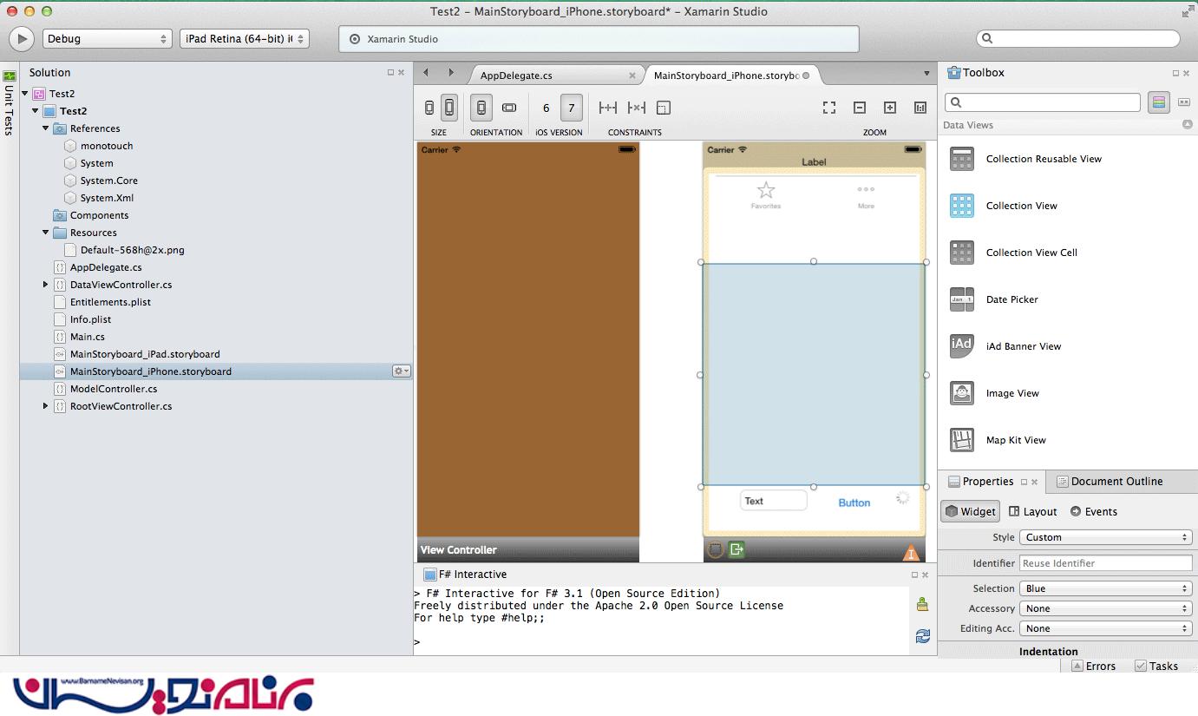
Task: Select Info.plist file
Action: click(x=90, y=319)
